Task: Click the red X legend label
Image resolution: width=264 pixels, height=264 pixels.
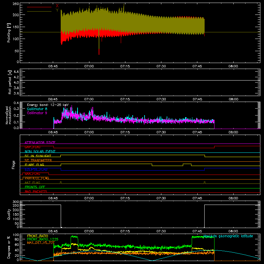Action: coord(57,6)
